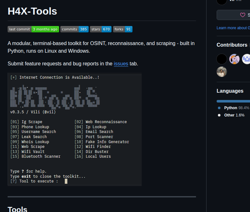Click the forks 91 badge
250x212 pixels.
click(123, 29)
